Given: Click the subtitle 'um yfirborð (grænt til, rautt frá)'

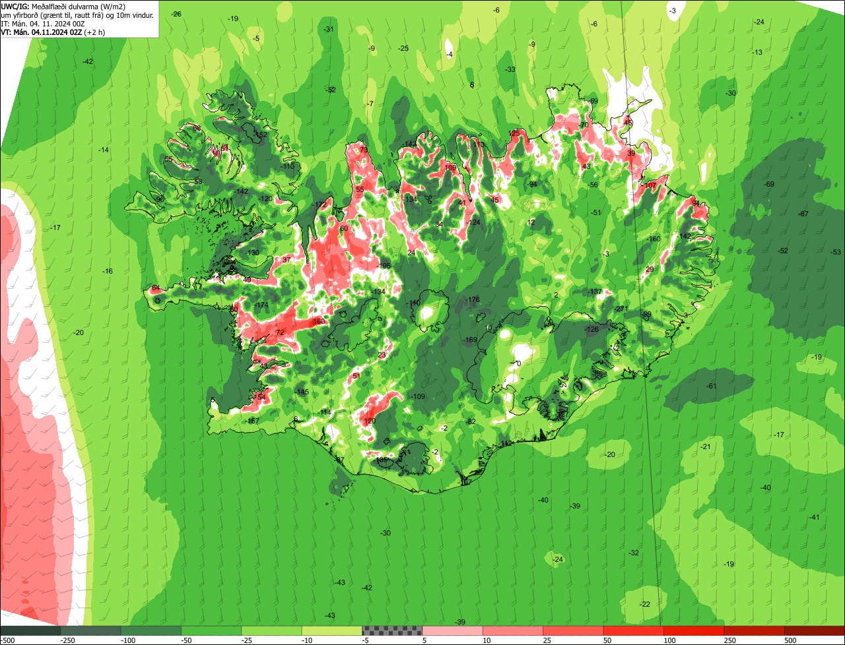Looking at the screenshot, I should point(54,15).
